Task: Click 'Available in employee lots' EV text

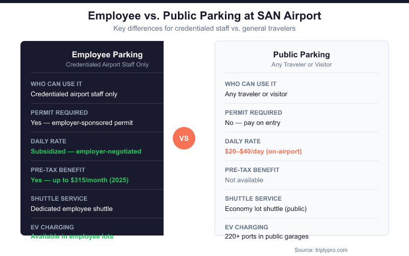Action: tap(72, 237)
